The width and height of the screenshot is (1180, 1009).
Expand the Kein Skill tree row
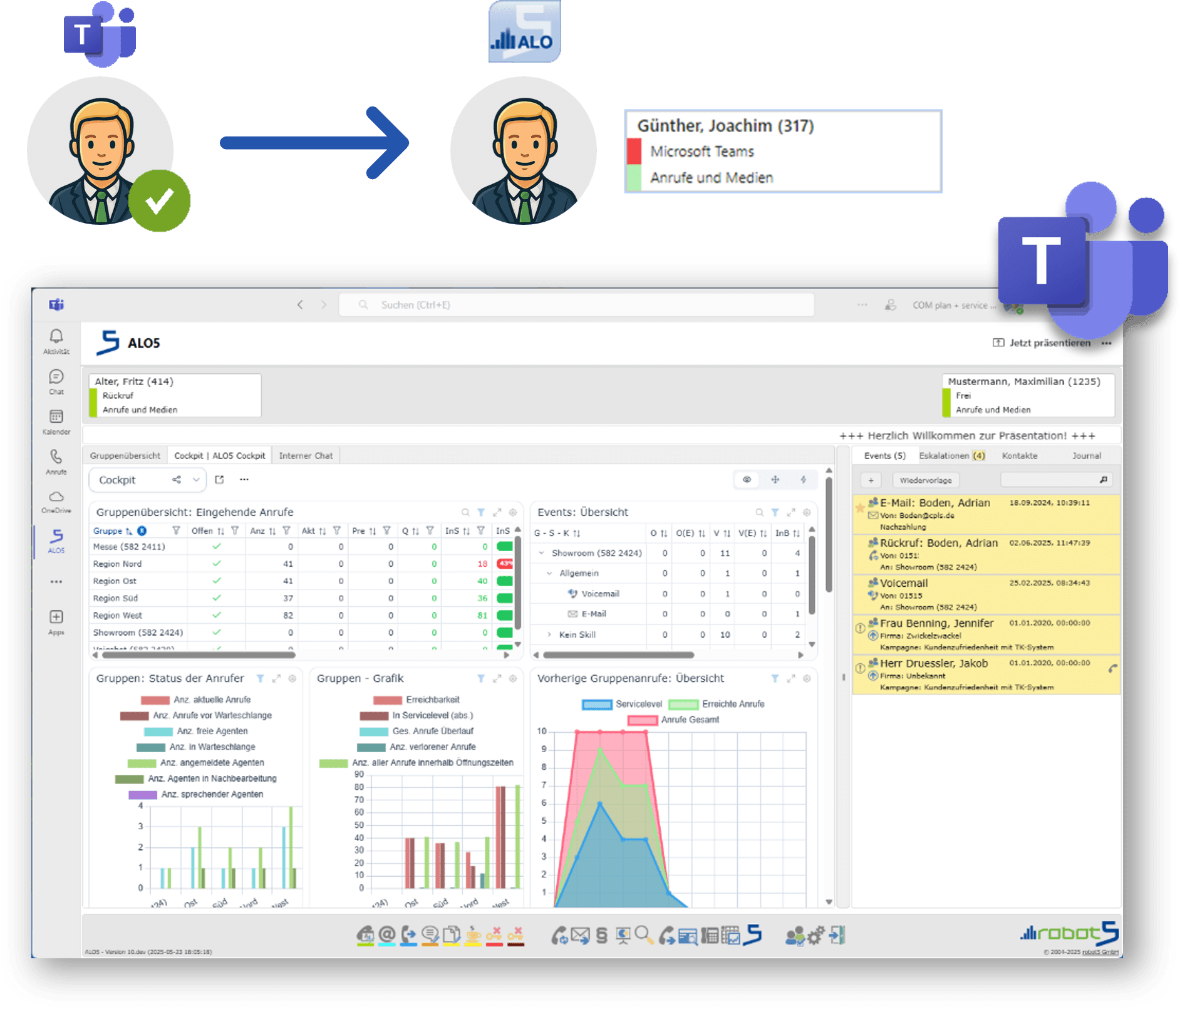(x=549, y=634)
